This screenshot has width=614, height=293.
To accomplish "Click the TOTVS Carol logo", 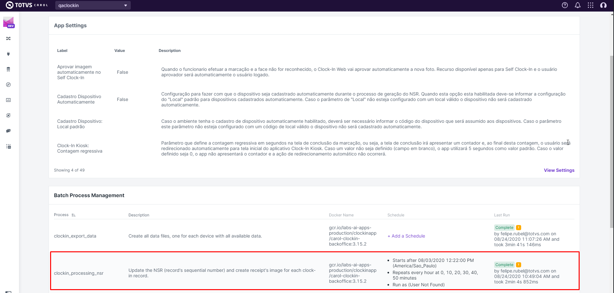I will [27, 5].
